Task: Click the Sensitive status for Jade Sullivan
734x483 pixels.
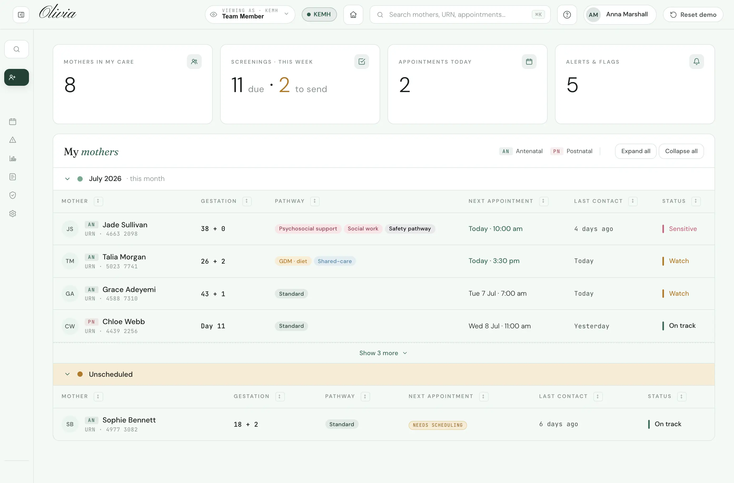Action: (680, 229)
